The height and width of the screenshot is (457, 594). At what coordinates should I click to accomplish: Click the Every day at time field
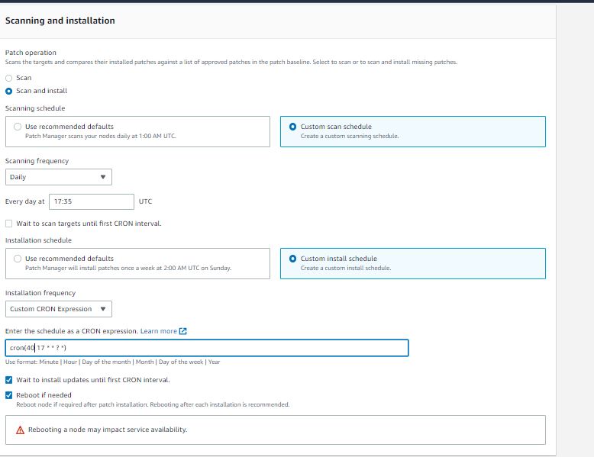coord(92,201)
